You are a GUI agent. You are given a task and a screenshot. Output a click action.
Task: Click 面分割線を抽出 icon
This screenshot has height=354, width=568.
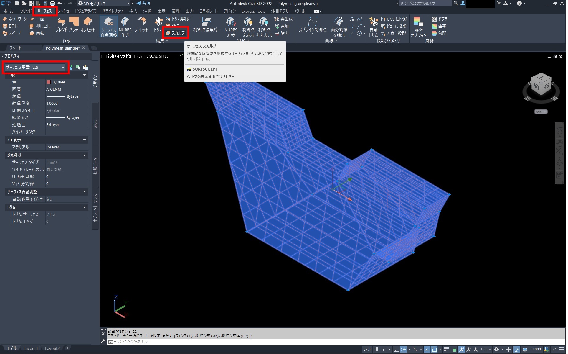coord(340,27)
